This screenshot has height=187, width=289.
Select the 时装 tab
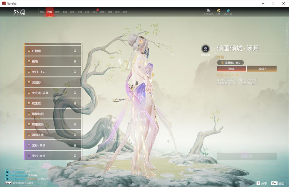pyautogui.click(x=50, y=12)
